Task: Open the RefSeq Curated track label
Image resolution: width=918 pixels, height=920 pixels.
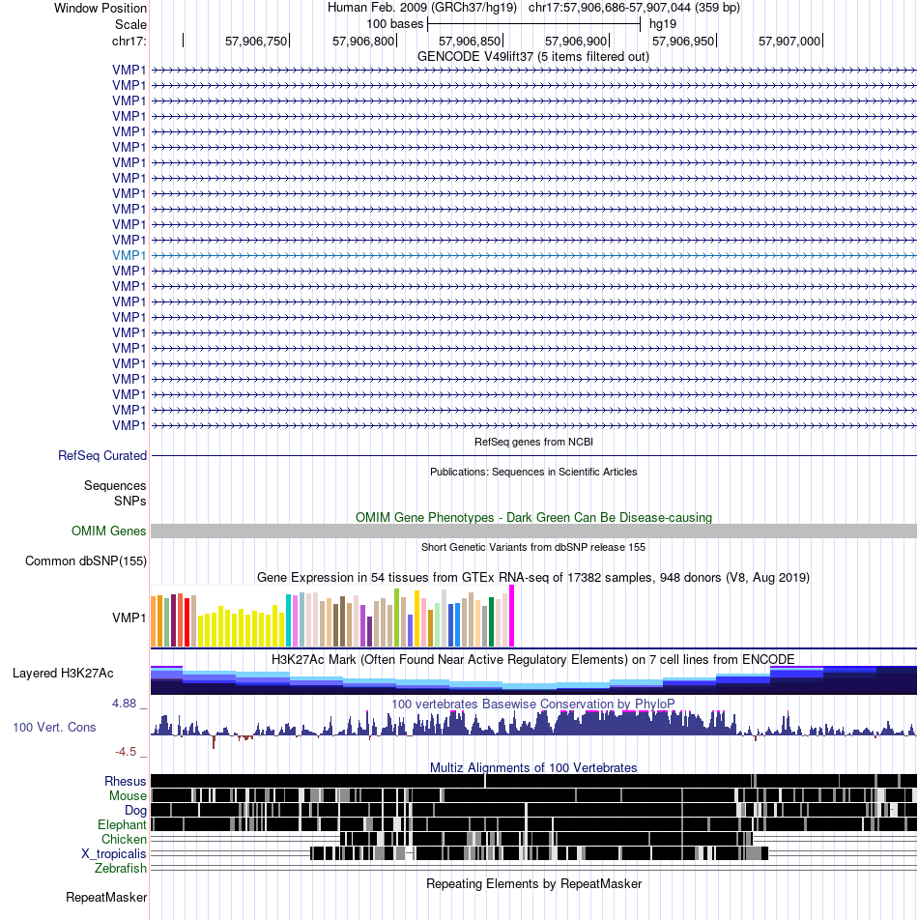Action: [x=102, y=455]
